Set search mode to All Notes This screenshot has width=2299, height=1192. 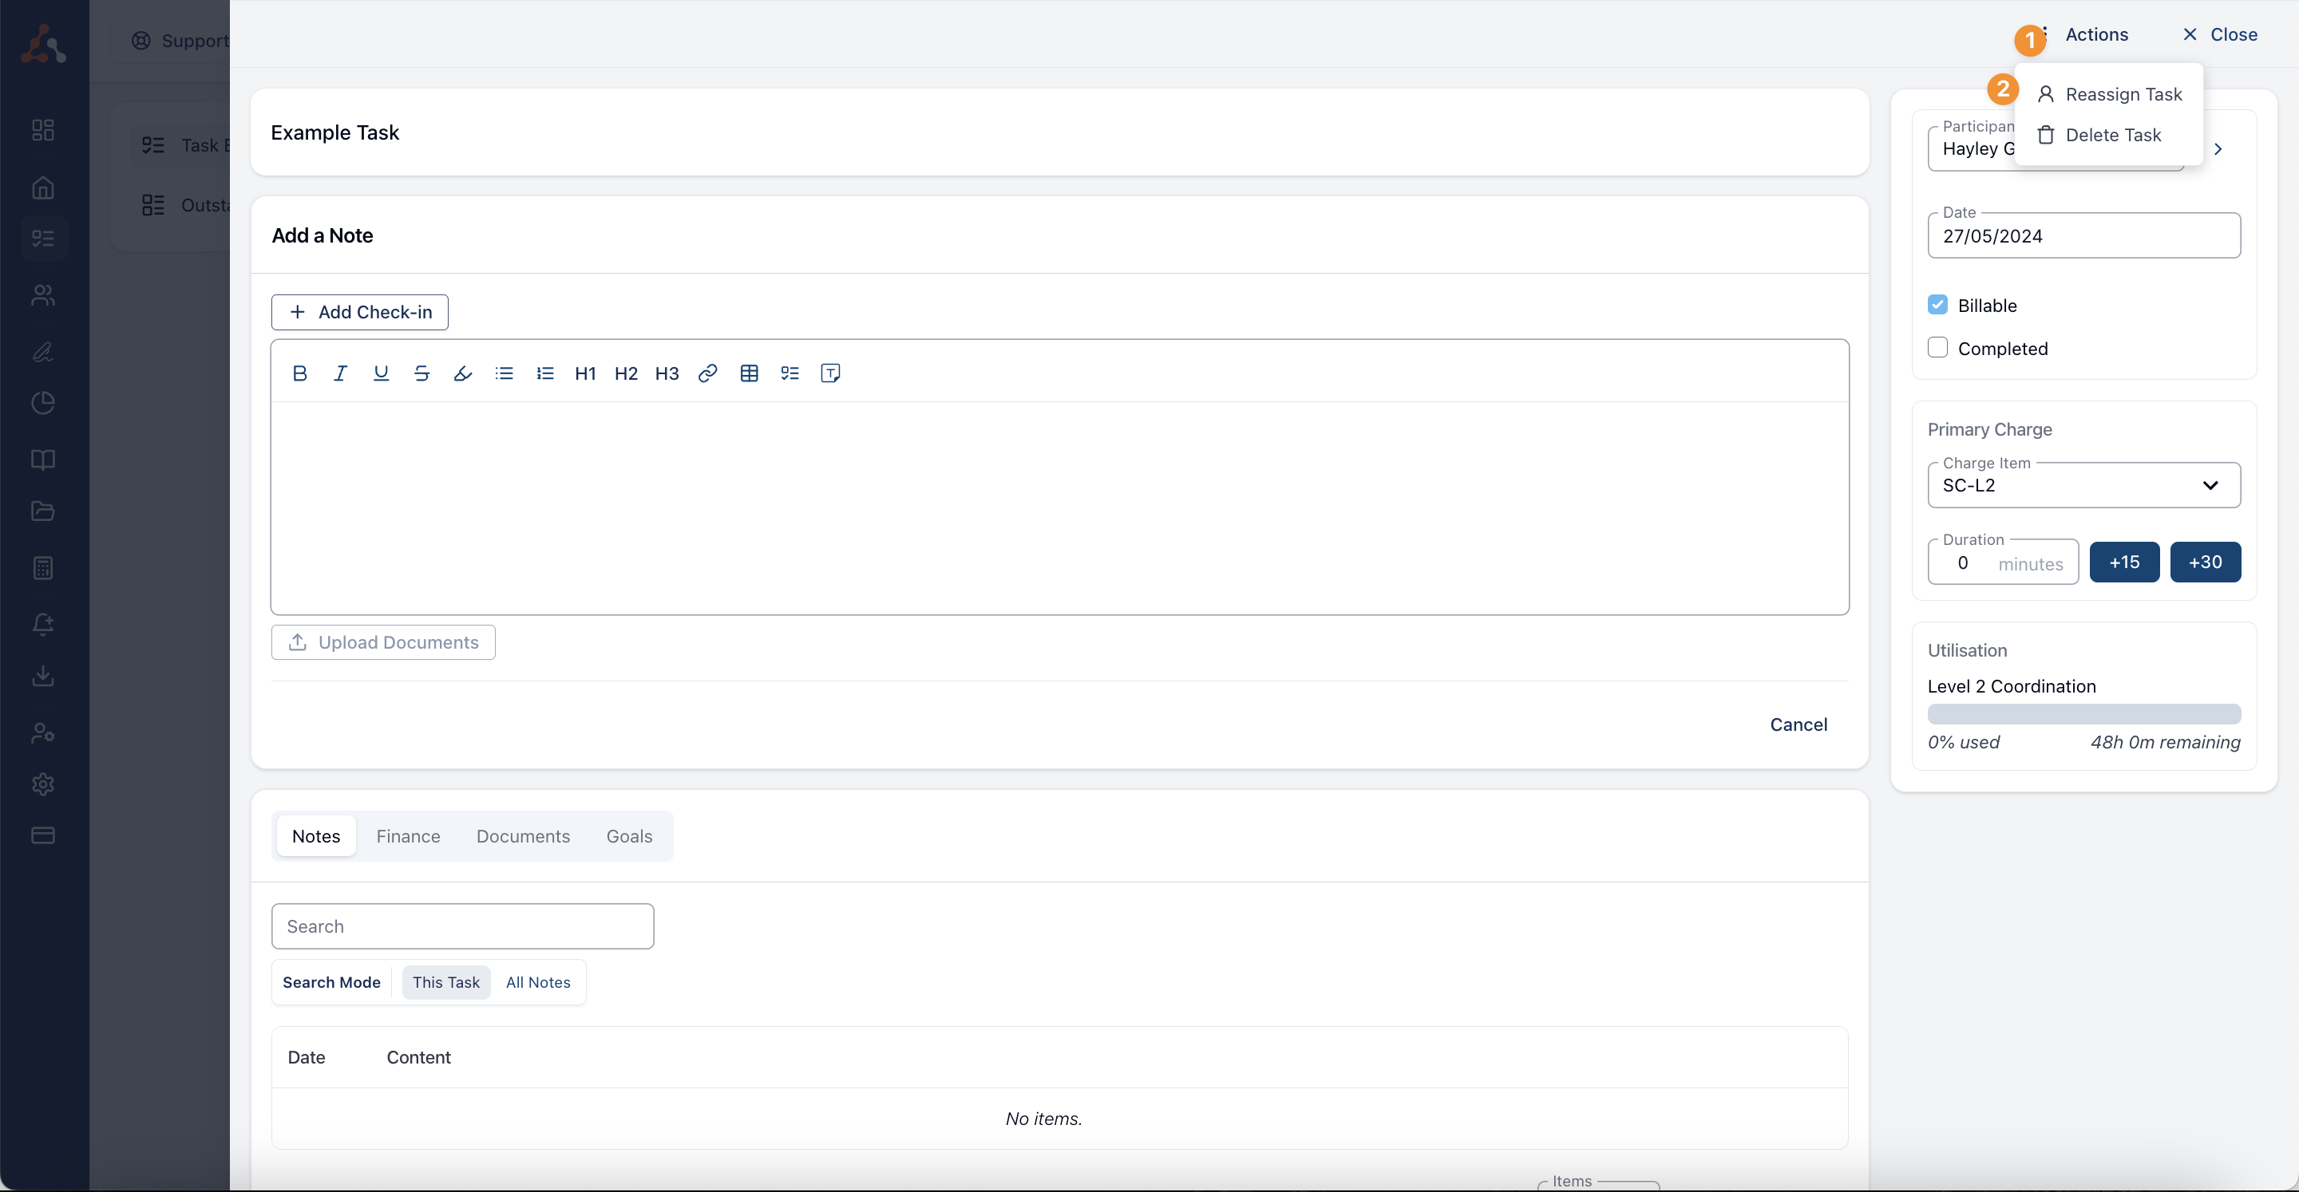tap(538, 982)
